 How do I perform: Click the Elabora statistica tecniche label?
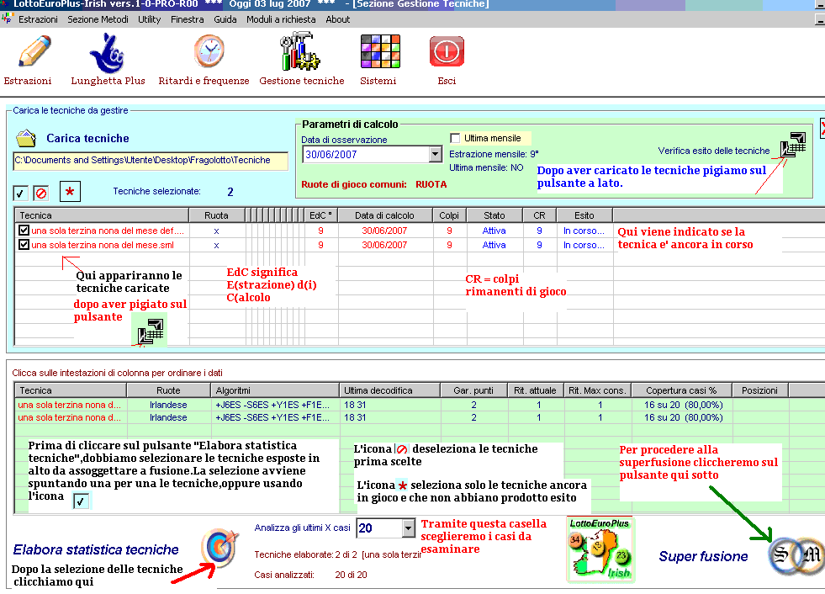pyautogui.click(x=96, y=549)
